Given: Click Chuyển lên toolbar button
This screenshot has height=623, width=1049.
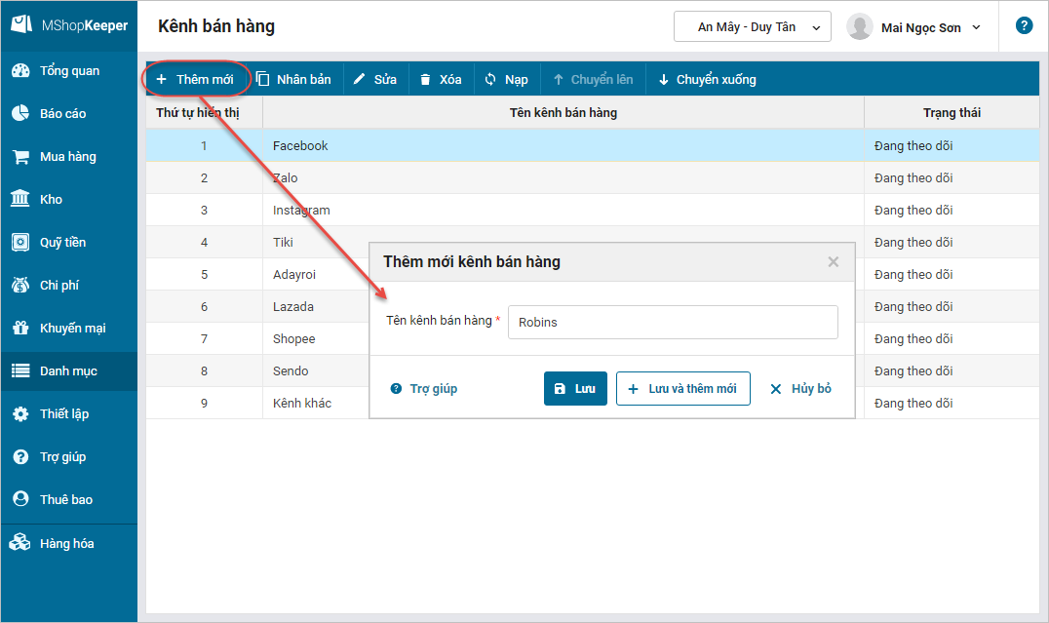Looking at the screenshot, I should tap(593, 80).
